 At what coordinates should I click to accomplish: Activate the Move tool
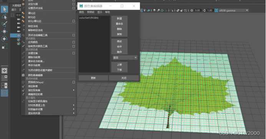(4, 31)
